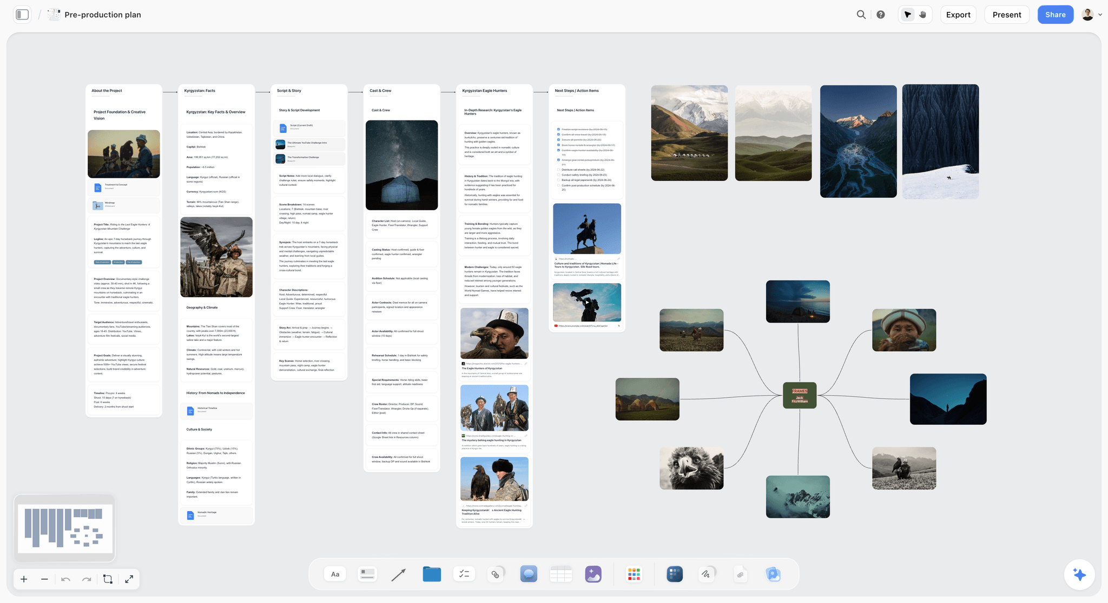This screenshot has width=1108, height=603.
Task: Open the Historical Timeline document
Action: point(216,411)
